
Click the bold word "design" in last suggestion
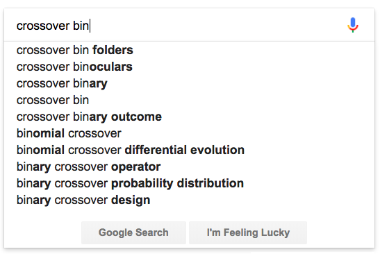tap(131, 201)
